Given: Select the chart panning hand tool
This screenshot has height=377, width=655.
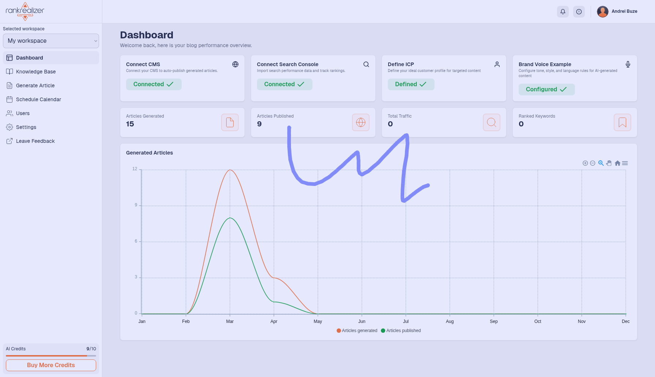Looking at the screenshot, I should (609, 163).
